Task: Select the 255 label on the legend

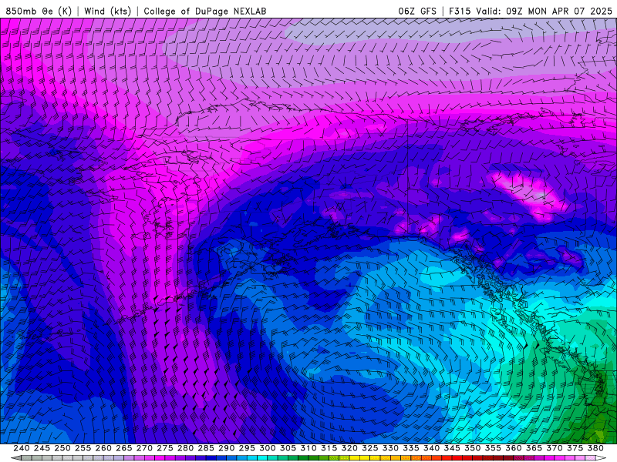Action: 83,448
